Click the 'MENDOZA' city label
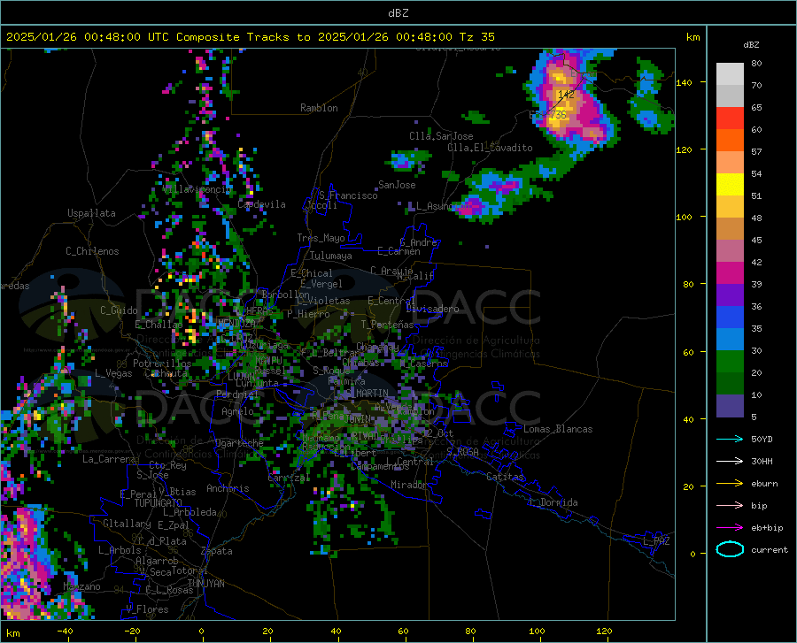 [236, 323]
